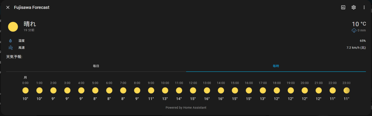The height and width of the screenshot is (116, 372).
Task: Click the sun icon for 4:00
Action: click(81, 90)
